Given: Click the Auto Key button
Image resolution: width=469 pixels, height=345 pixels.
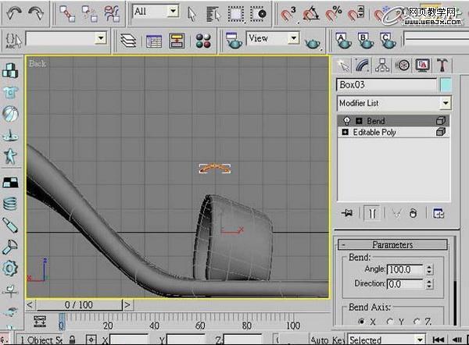Looking at the screenshot, I should tap(328, 340).
